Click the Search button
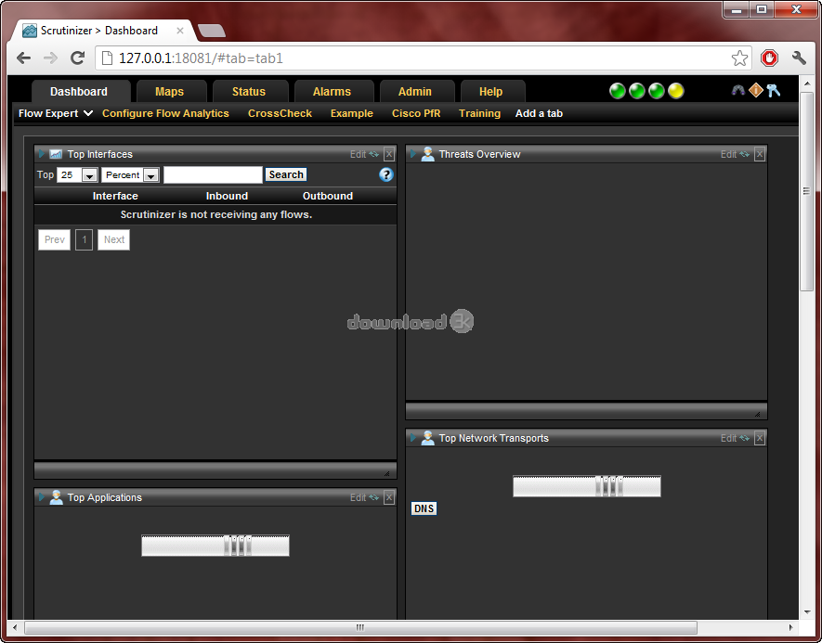Screen dimensions: 822x643 coord(286,174)
